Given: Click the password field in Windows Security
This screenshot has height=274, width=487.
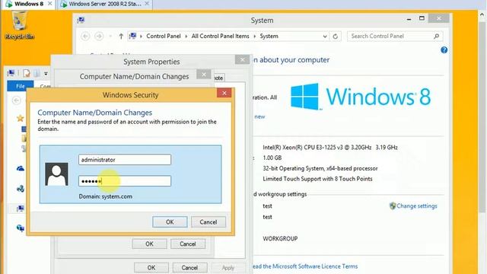Looking at the screenshot, I should (125, 181).
